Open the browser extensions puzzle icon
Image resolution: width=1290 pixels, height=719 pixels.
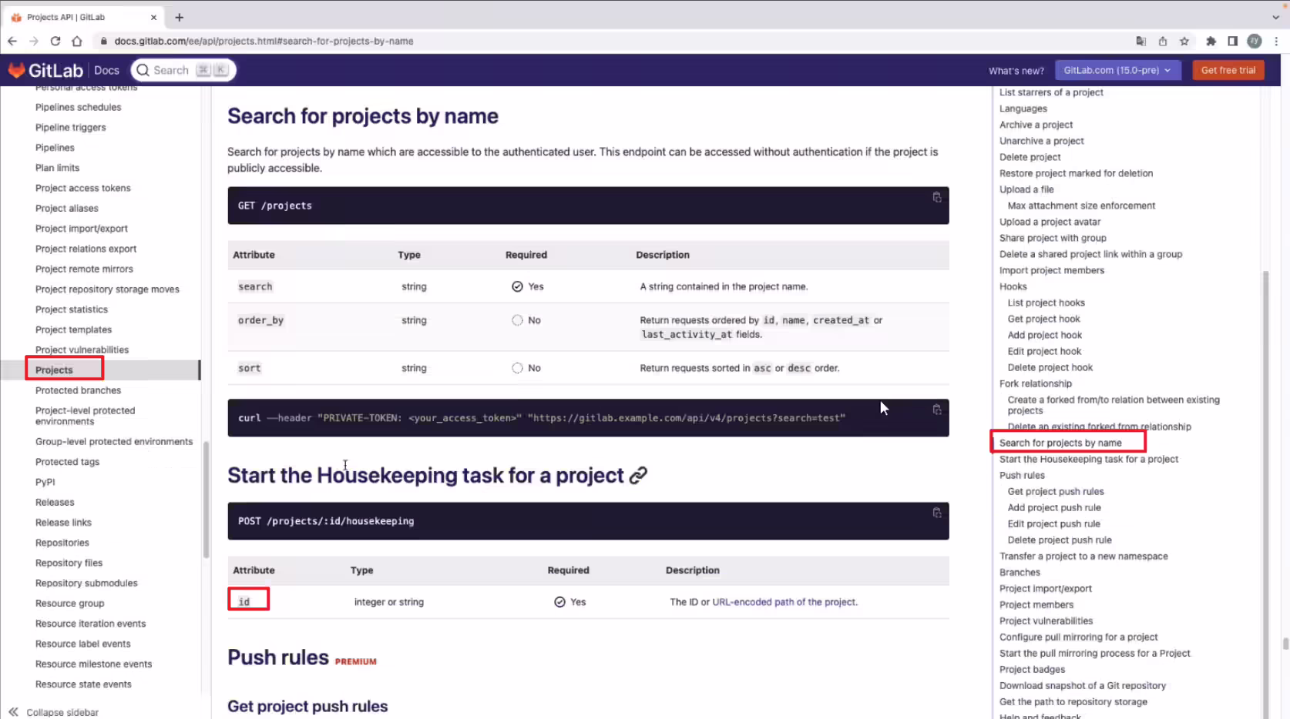click(x=1211, y=41)
